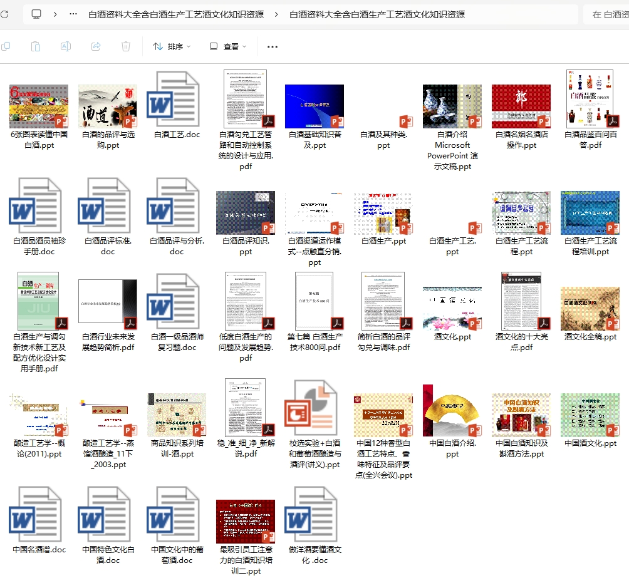Click the delete trash icon in the toolbar

tap(126, 46)
